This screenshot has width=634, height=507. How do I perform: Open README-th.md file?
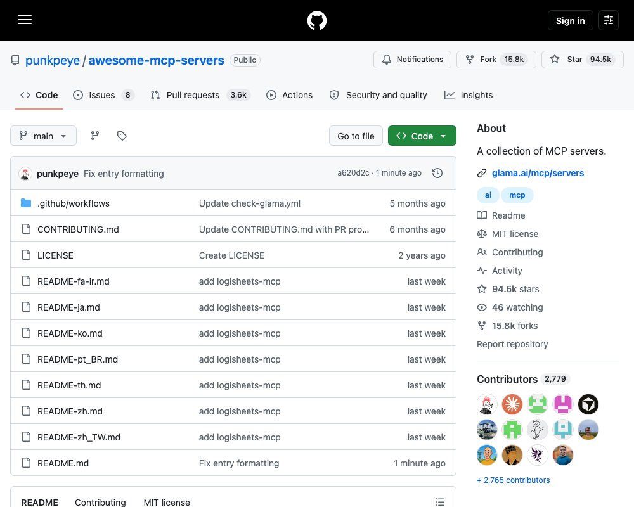(x=69, y=385)
